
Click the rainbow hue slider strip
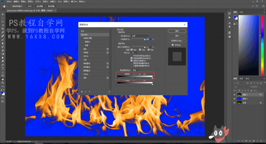point(262,45)
